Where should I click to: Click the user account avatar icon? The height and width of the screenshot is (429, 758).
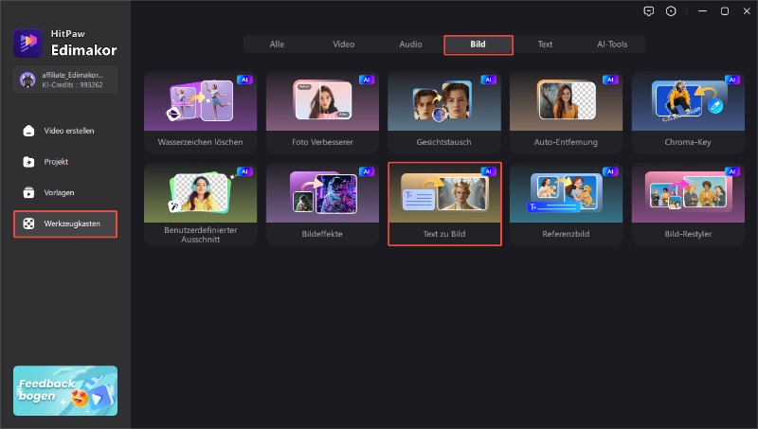pos(27,79)
